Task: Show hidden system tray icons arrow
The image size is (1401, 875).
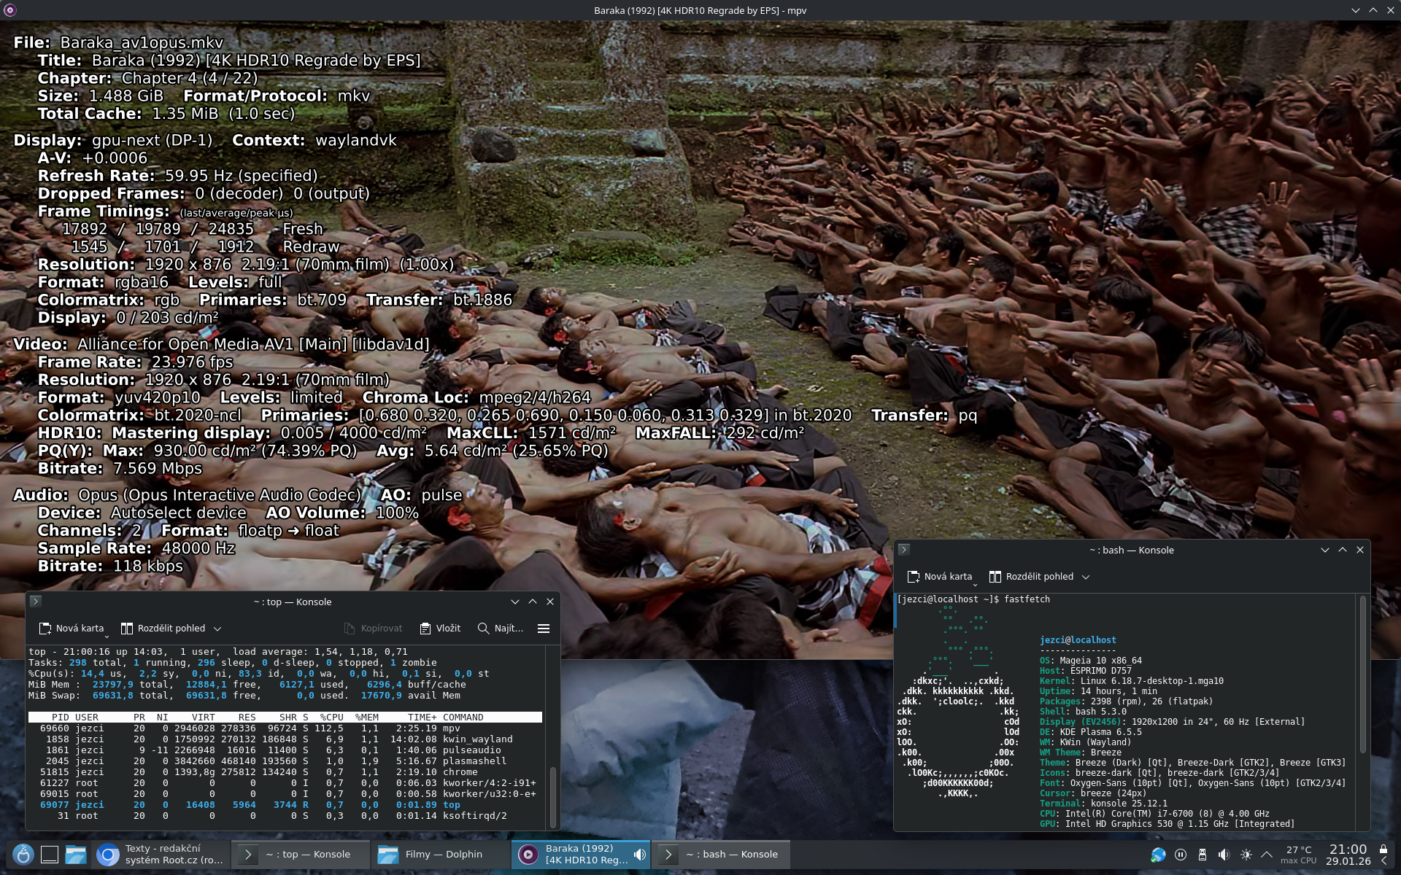Action: [x=1267, y=854]
